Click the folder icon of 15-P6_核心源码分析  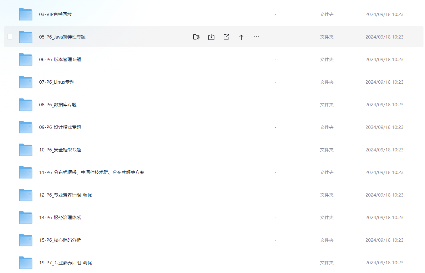click(25, 240)
